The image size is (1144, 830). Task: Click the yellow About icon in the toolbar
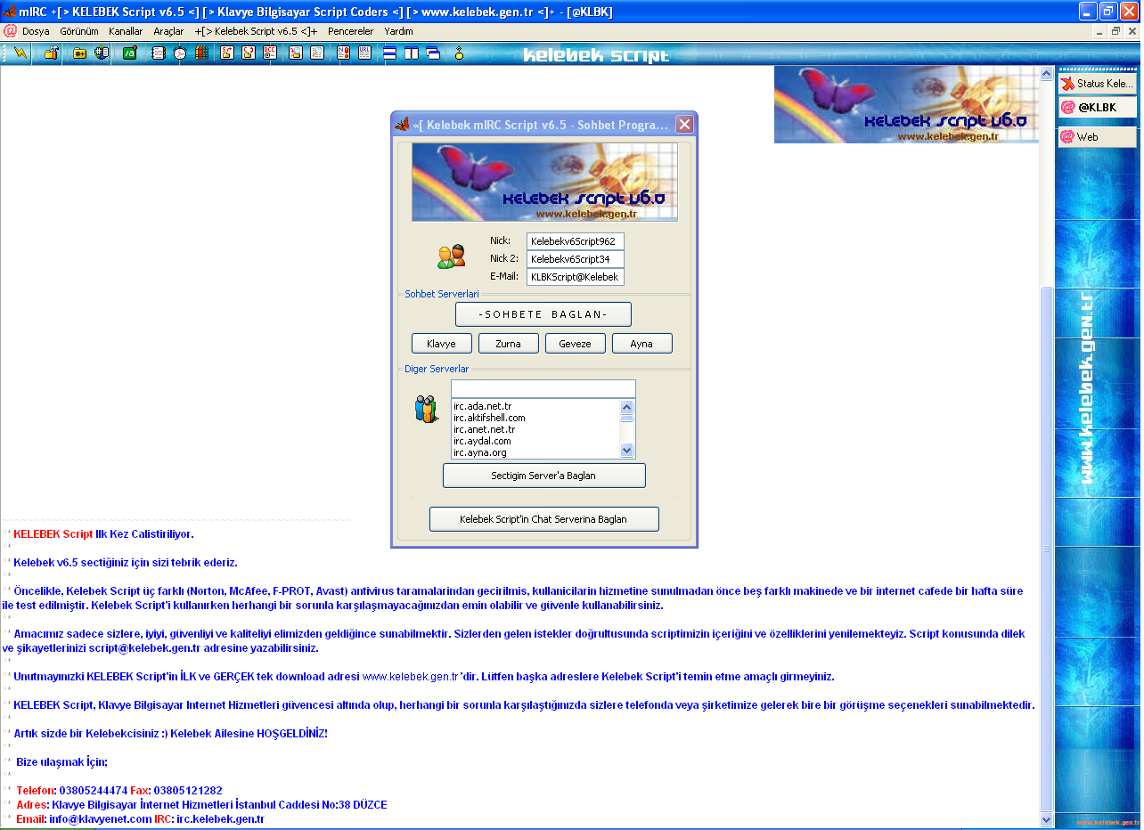pyautogui.click(x=460, y=53)
